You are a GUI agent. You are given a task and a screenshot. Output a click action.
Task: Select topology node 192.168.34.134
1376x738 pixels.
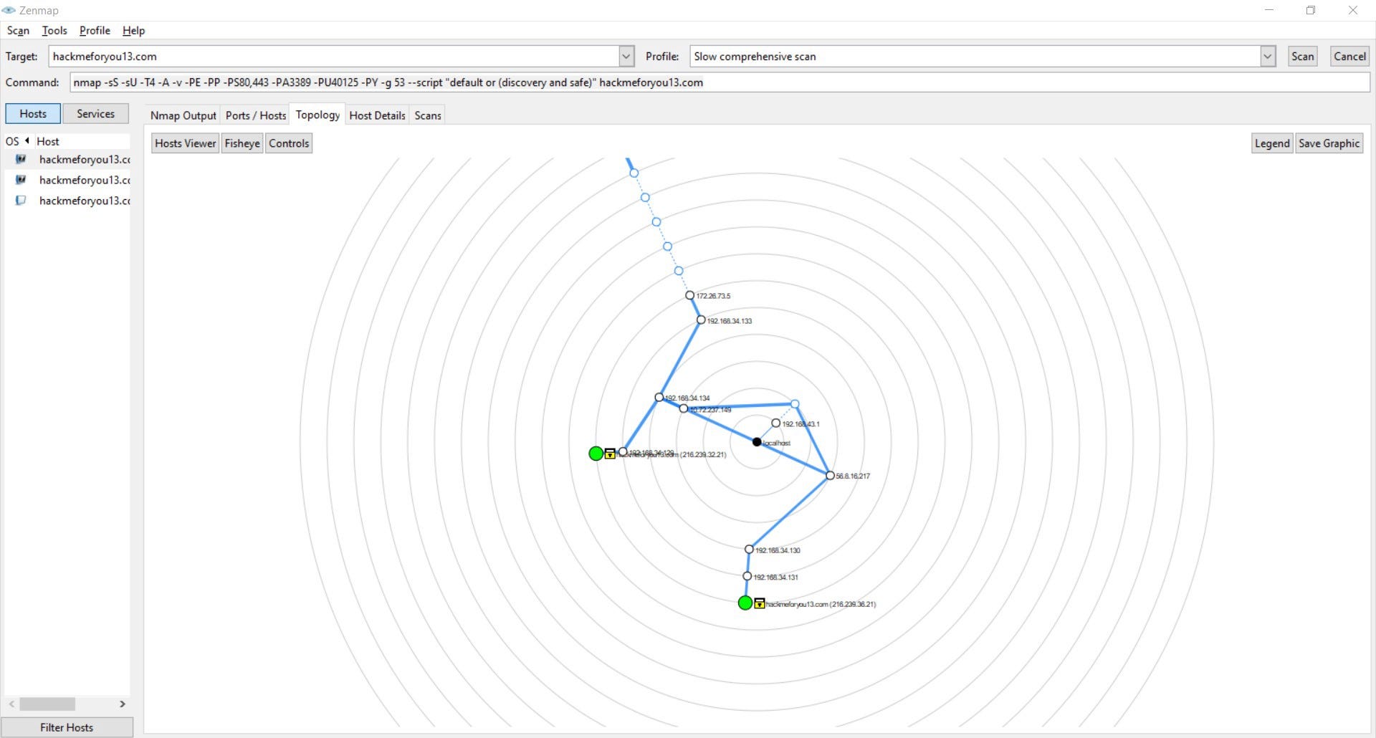[659, 397]
